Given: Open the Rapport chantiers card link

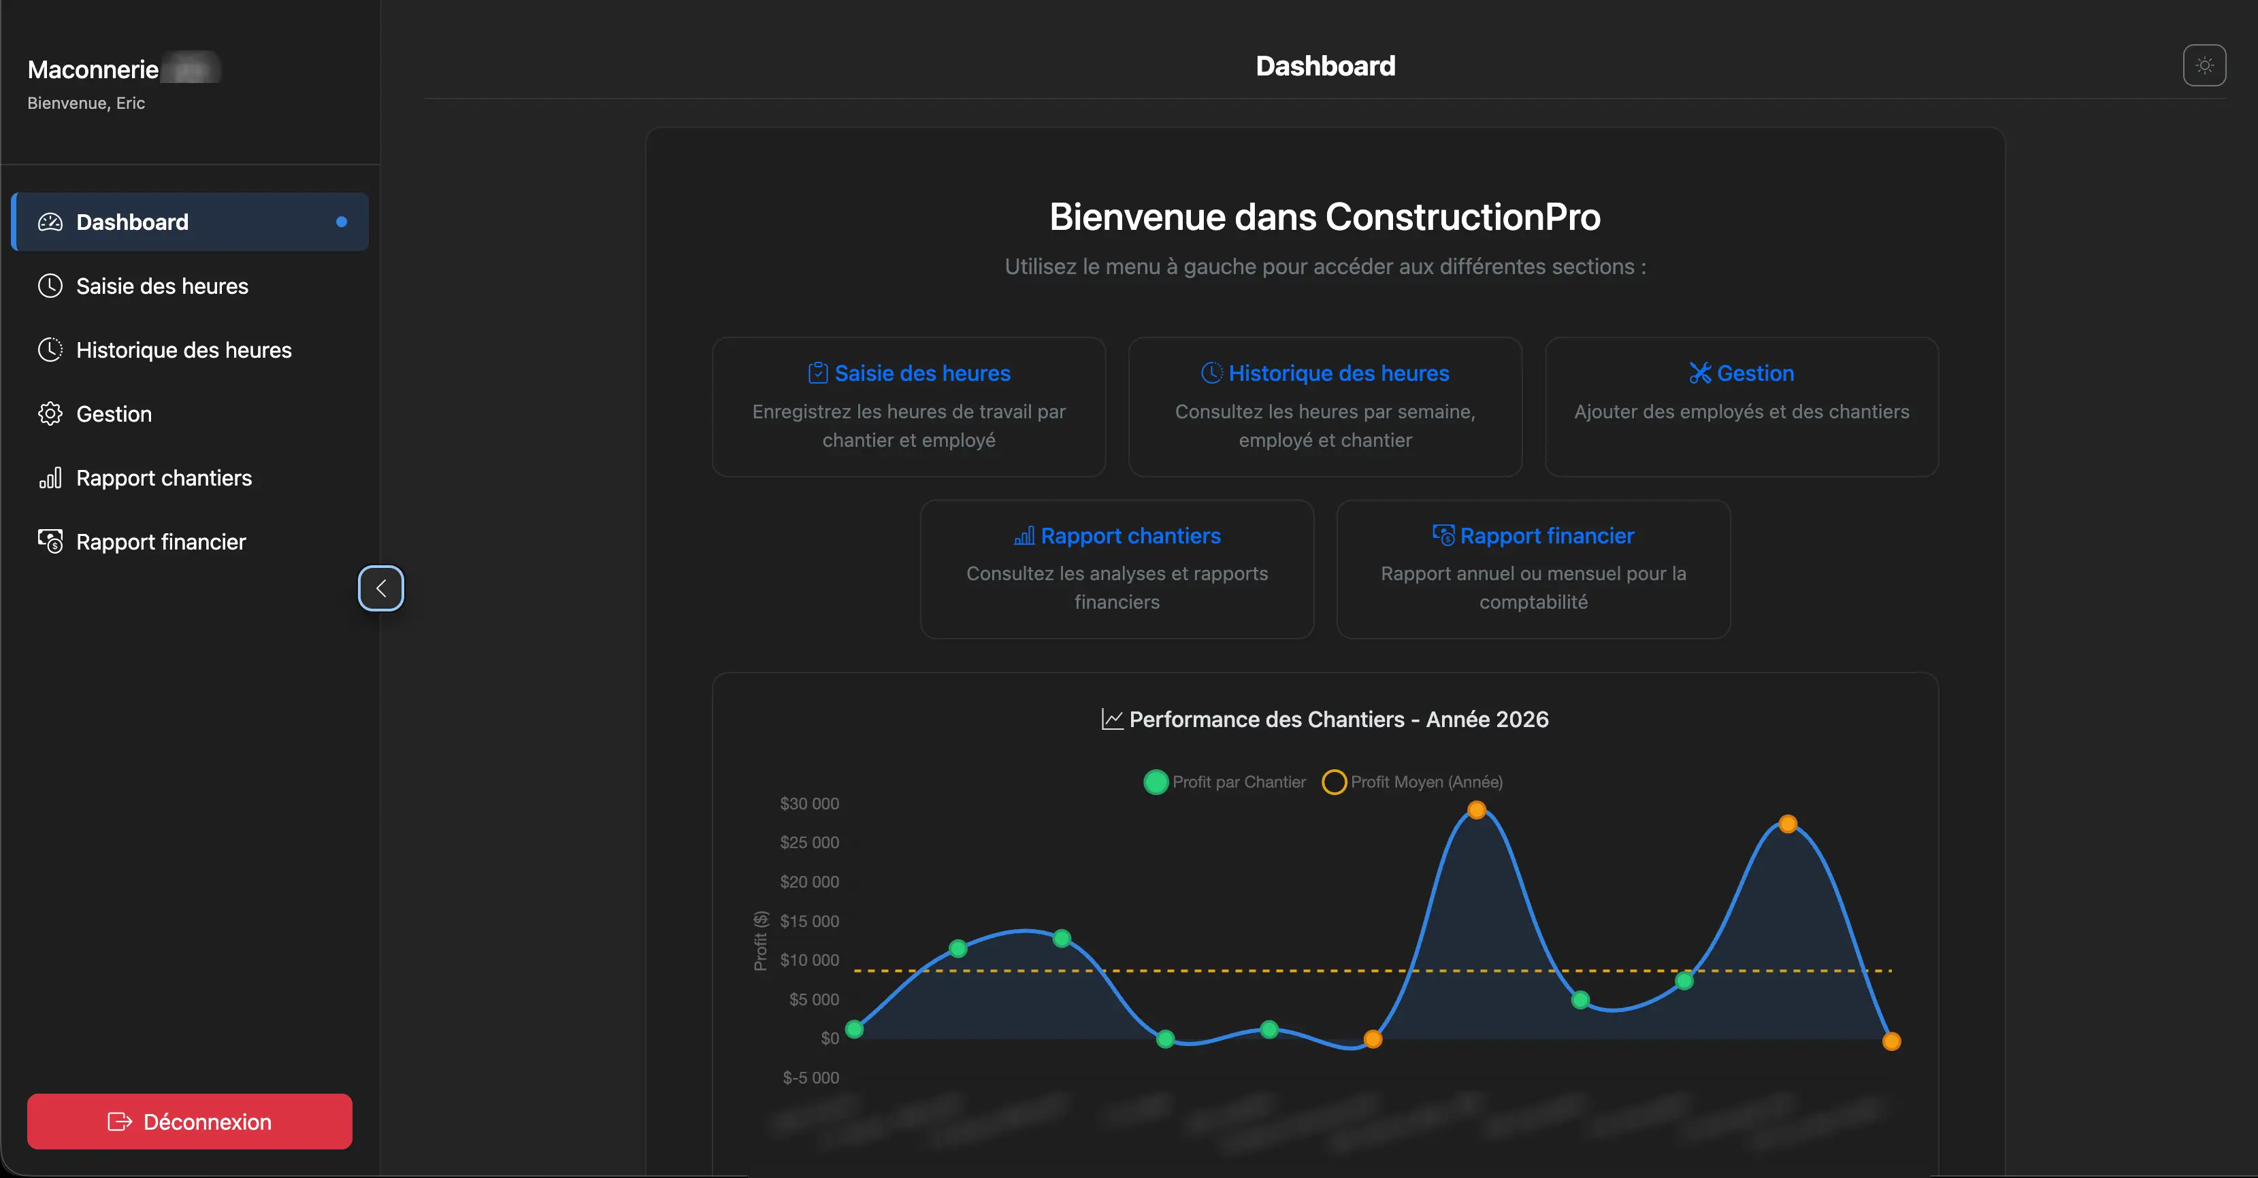Looking at the screenshot, I should [1130, 535].
